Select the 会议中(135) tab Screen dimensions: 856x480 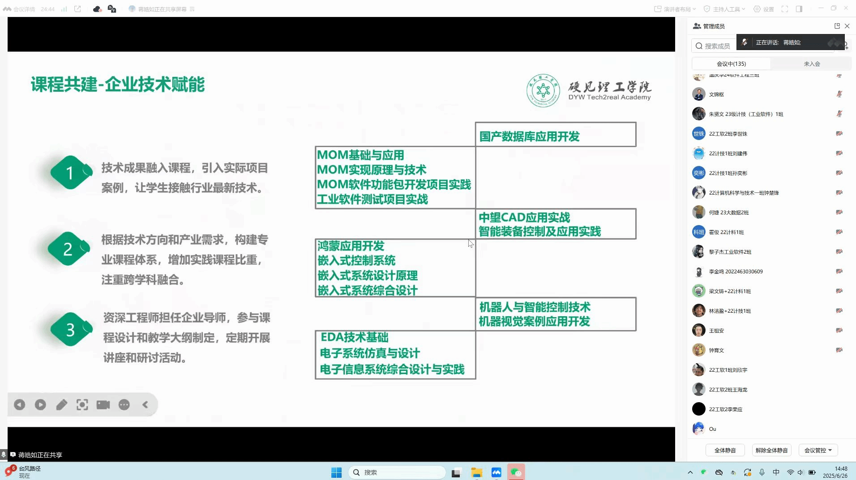point(731,64)
